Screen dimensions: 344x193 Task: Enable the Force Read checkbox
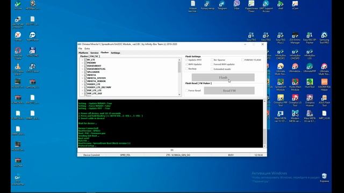click(x=187, y=91)
